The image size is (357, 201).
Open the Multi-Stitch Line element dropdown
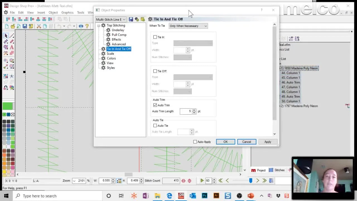(x=124, y=19)
